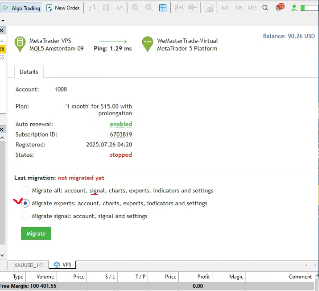Switch to bar chart icon
The height and width of the screenshot is (291, 319).
(92, 8)
